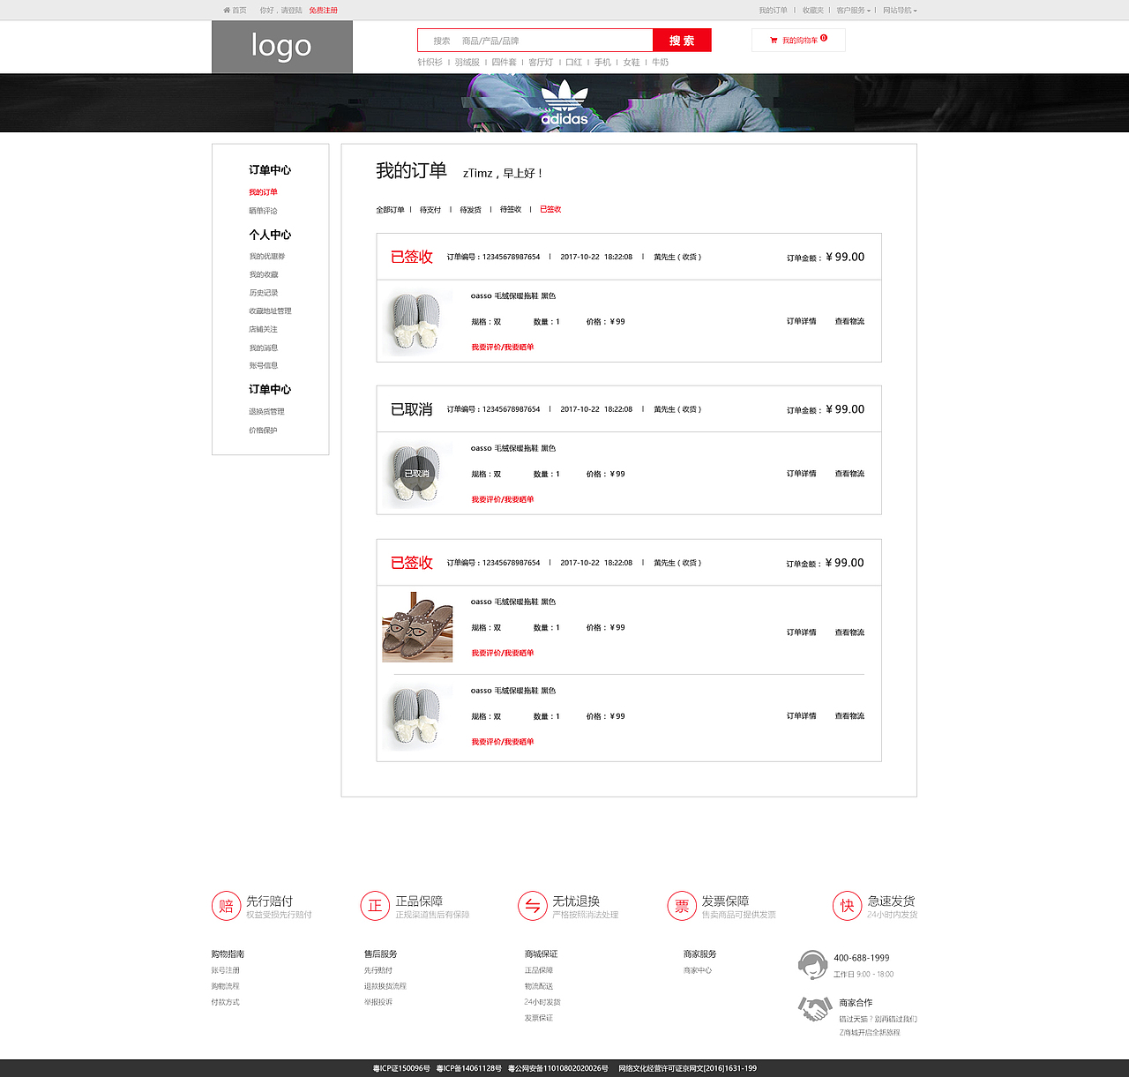Click the adidas banner logo
This screenshot has width=1129, height=1077.
(x=564, y=103)
